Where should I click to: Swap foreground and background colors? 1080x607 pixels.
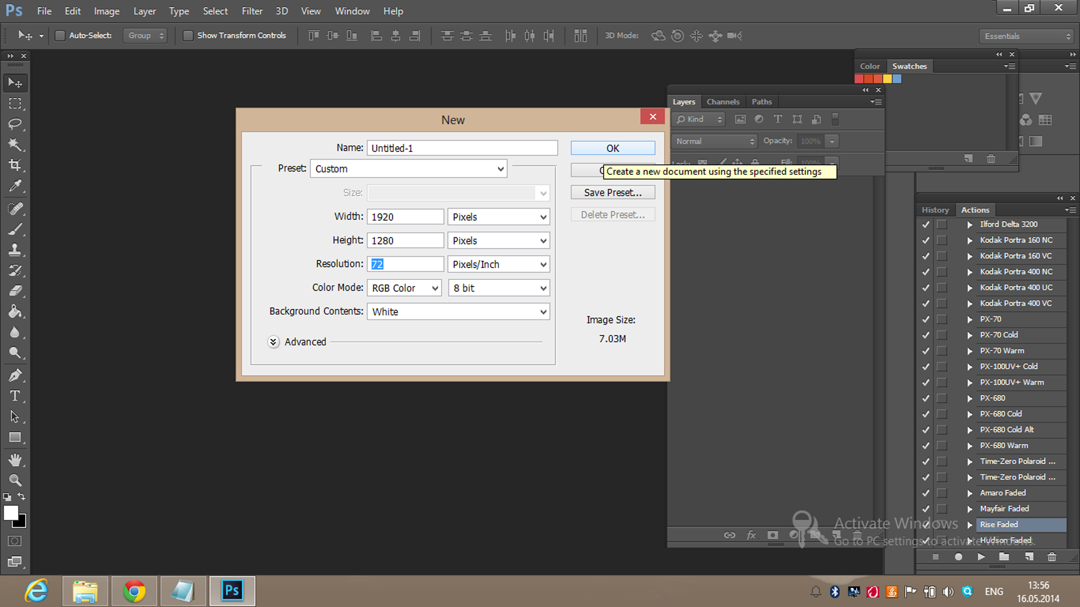pyautogui.click(x=21, y=496)
